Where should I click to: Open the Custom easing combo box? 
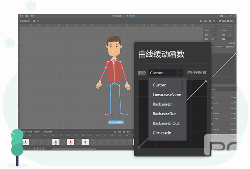point(165,72)
